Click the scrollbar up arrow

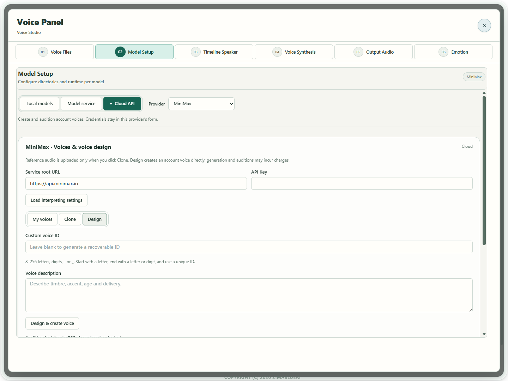[x=484, y=93]
